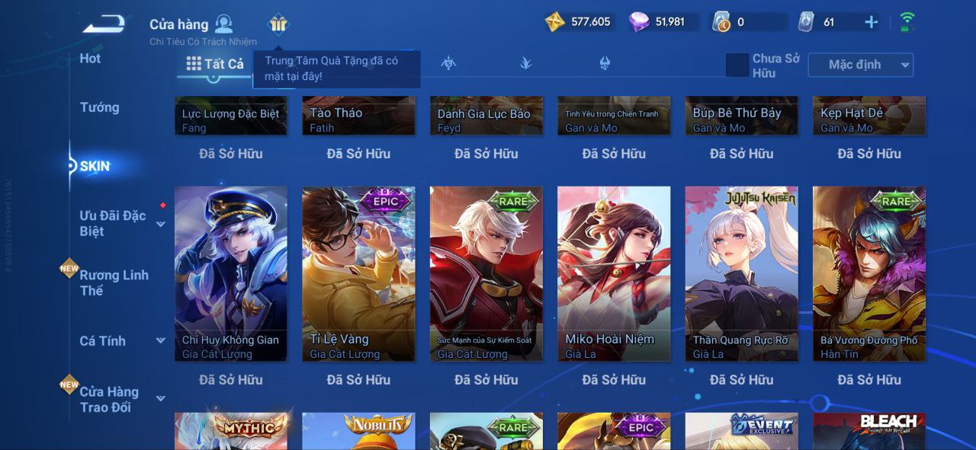Tick the Chưa Sở Hữu checkbox
The image size is (976, 450).
(x=737, y=65)
